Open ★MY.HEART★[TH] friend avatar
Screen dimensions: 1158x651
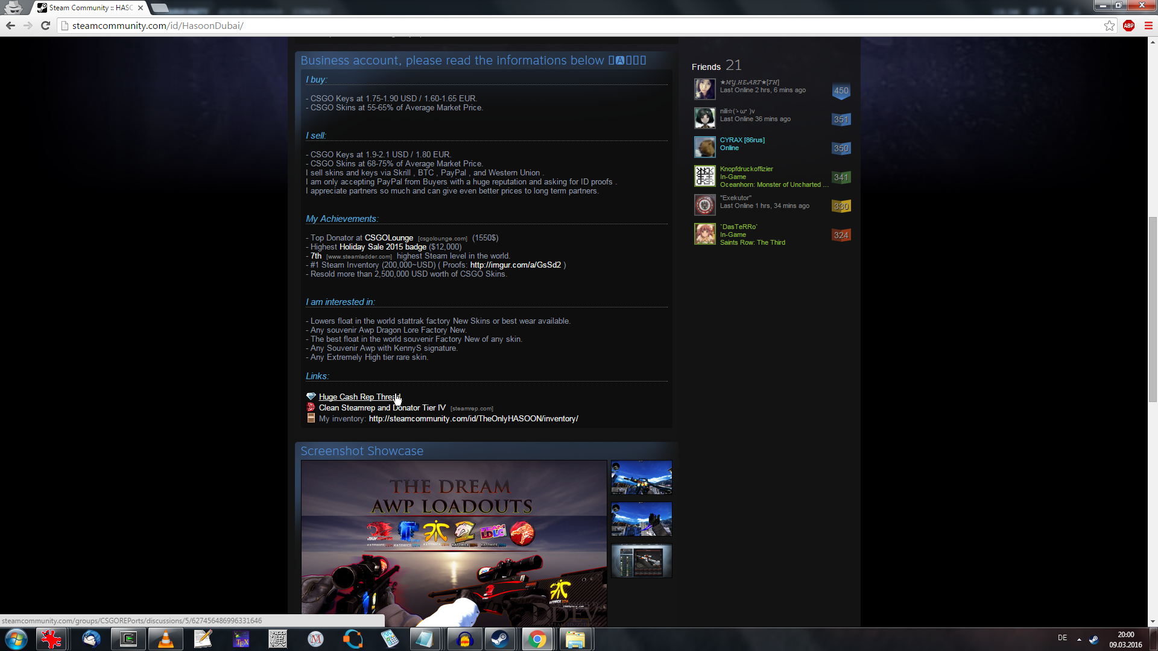point(704,89)
